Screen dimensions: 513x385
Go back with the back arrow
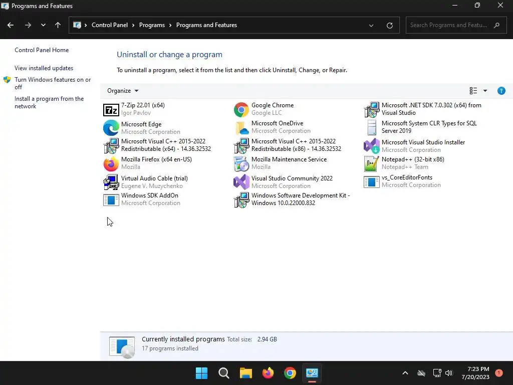(x=11, y=25)
